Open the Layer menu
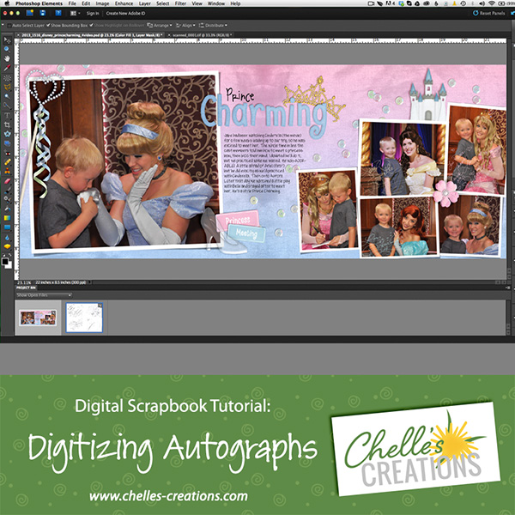The width and height of the screenshot is (515, 515). tap(144, 3)
